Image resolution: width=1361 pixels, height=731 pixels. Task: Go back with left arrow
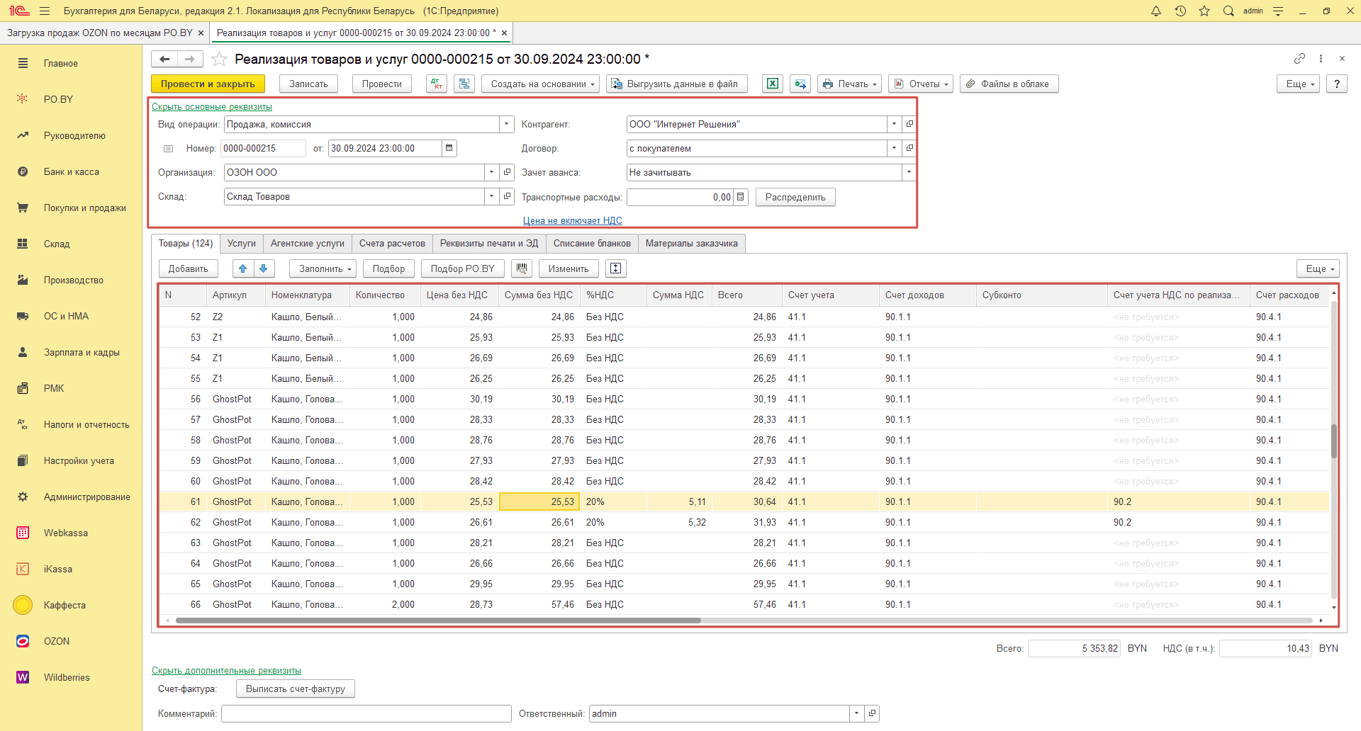coord(164,59)
